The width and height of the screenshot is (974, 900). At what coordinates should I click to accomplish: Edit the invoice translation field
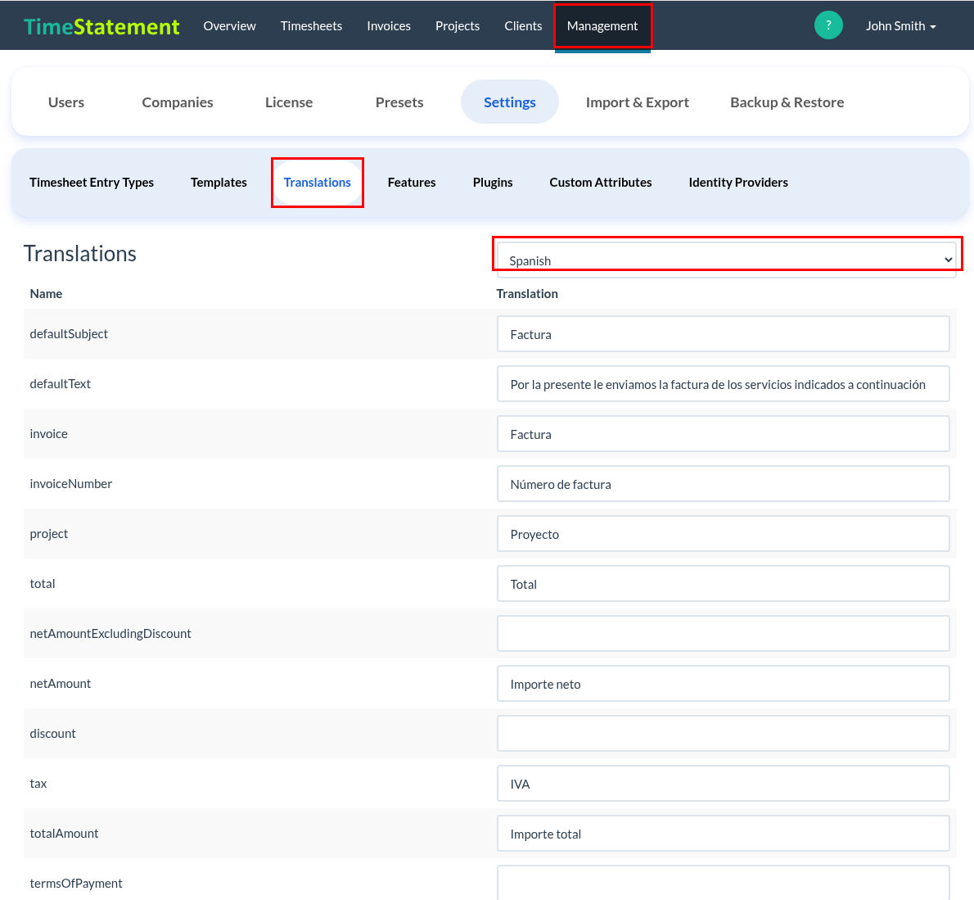[723, 434]
